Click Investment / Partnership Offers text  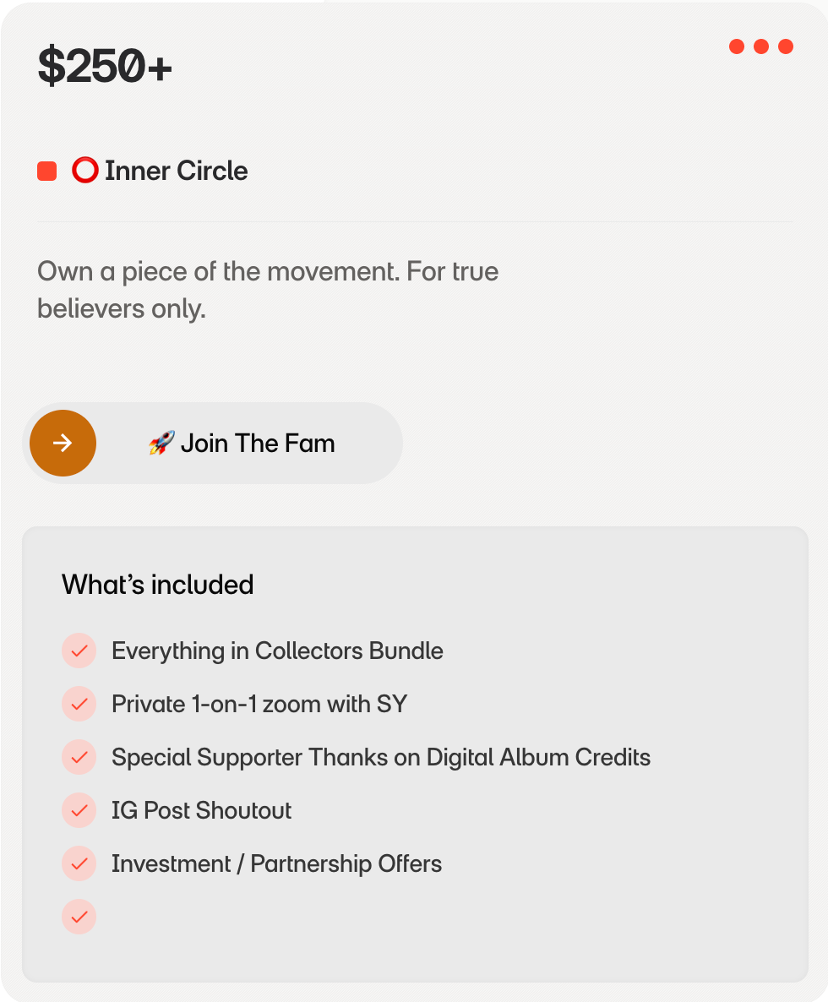click(276, 863)
